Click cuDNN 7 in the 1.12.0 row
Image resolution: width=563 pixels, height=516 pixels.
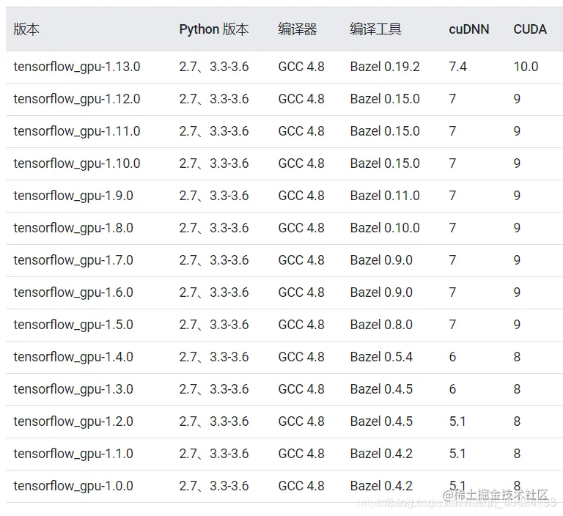[452, 99]
